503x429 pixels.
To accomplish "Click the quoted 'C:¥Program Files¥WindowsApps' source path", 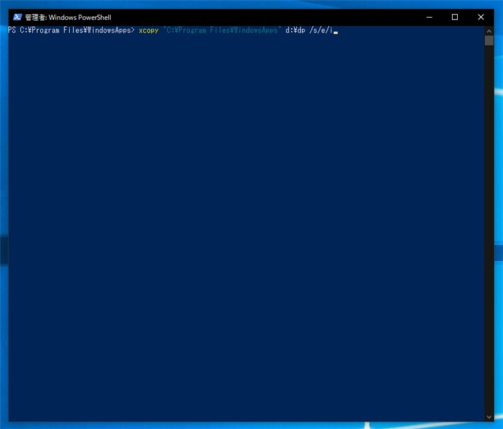I will (x=223, y=30).
